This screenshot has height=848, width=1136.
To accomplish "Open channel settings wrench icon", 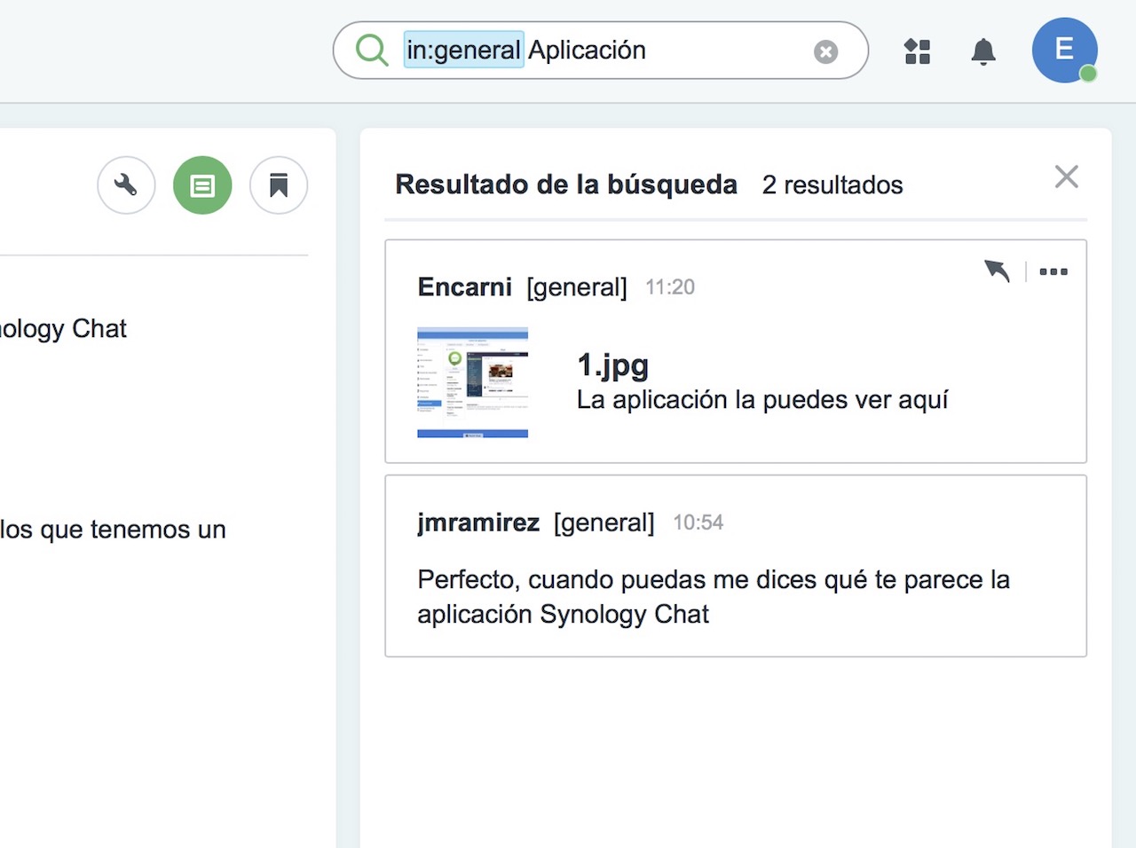I will click(x=126, y=185).
